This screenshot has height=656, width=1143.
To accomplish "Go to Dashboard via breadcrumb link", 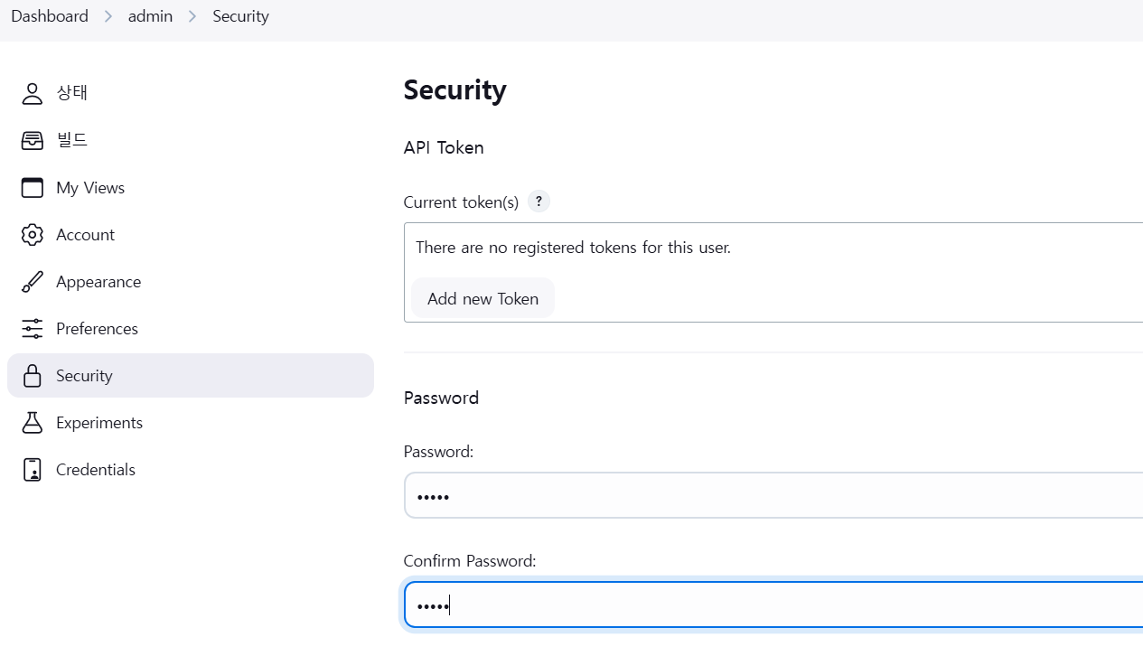I will [50, 16].
